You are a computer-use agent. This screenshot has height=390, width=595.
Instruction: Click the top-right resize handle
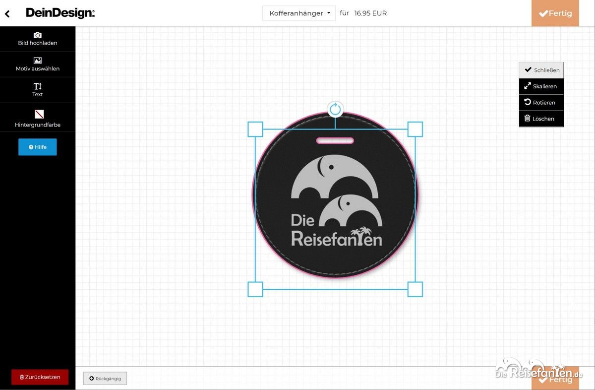coord(415,130)
